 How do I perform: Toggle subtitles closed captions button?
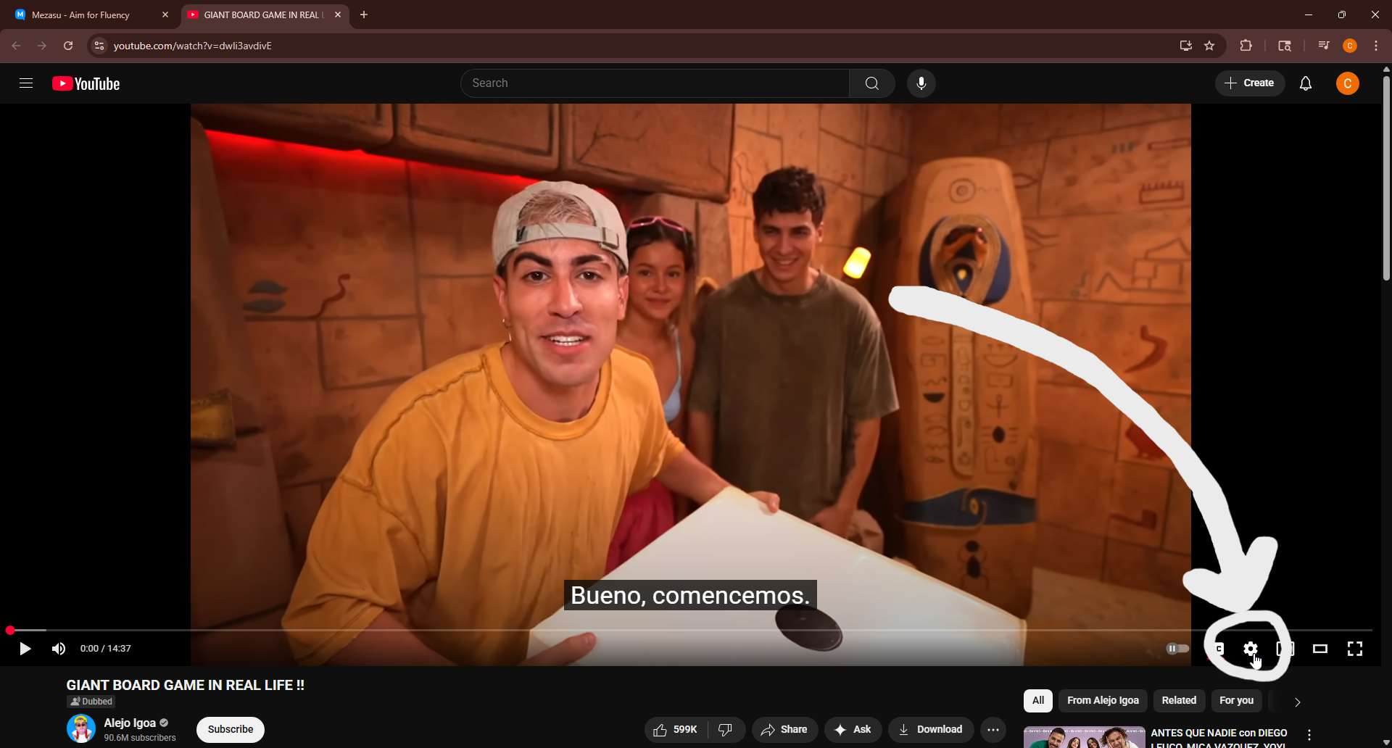pos(1218,649)
